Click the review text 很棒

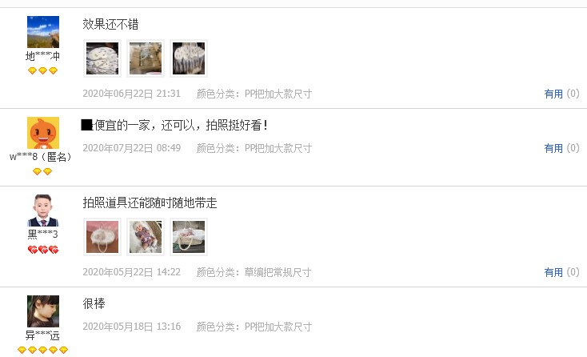pyautogui.click(x=94, y=303)
